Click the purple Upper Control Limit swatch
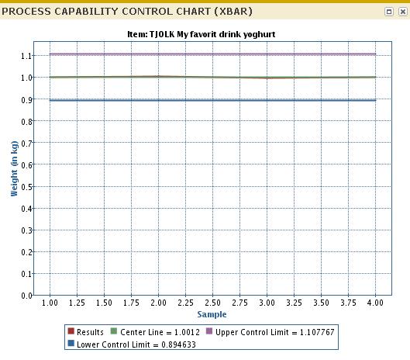This screenshot has width=410, height=360. [209, 331]
